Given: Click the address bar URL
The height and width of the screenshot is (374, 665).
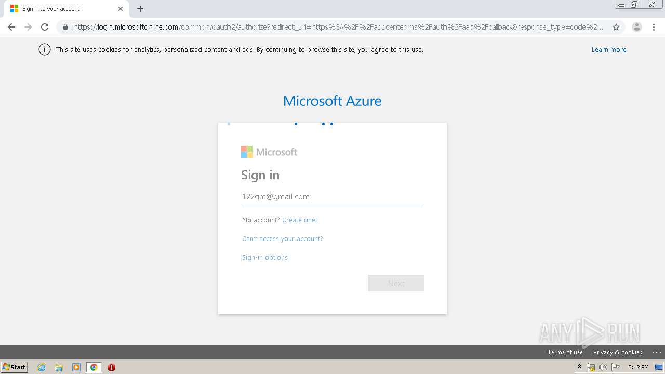Looking at the screenshot, I should click(338, 27).
